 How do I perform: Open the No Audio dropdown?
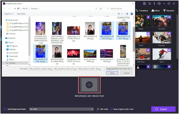(x=61, y=109)
